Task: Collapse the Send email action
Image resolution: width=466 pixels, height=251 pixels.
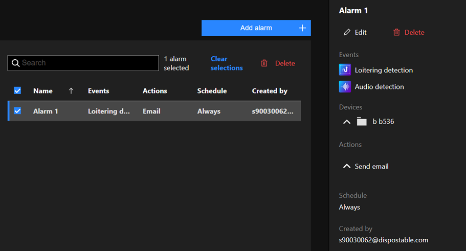Action: click(x=347, y=166)
